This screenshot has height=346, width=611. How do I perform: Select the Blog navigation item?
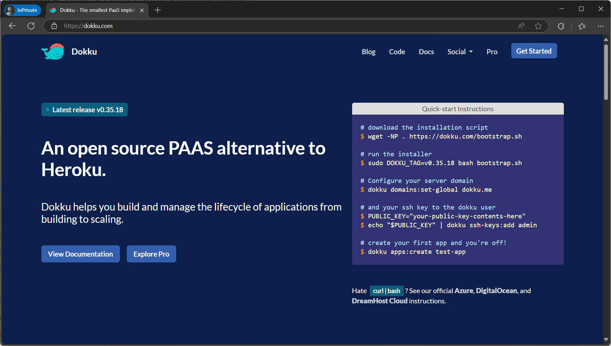point(369,52)
